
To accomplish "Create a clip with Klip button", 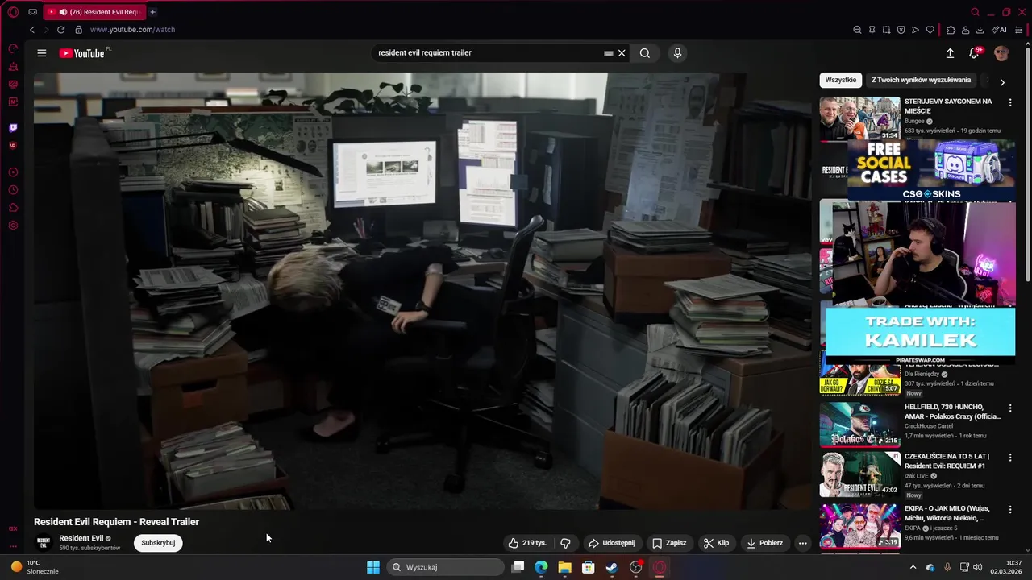I will click(x=717, y=543).
